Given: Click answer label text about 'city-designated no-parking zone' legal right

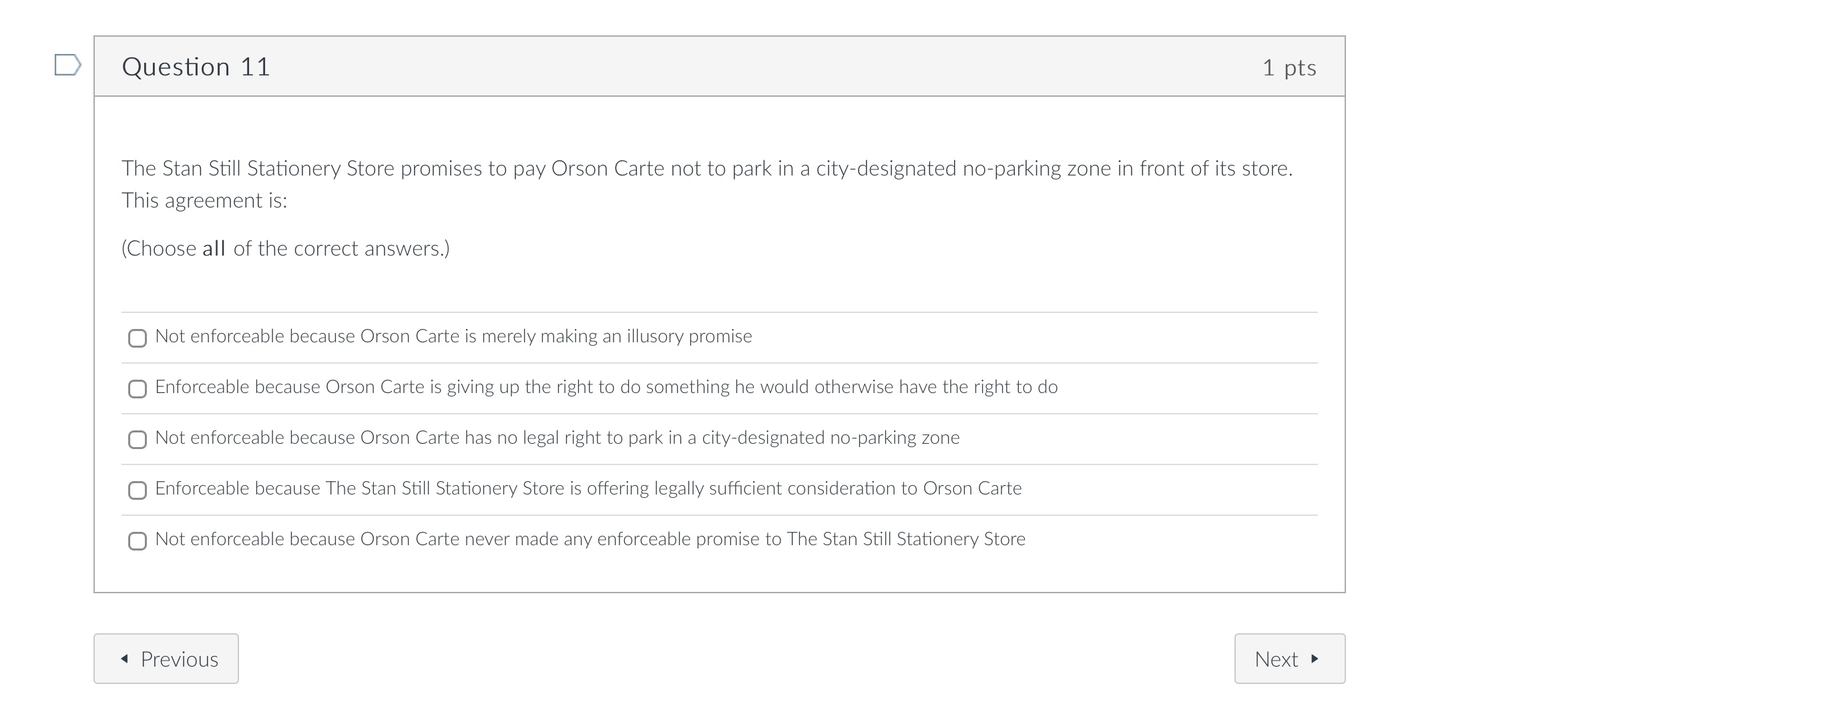Looking at the screenshot, I should click(557, 438).
